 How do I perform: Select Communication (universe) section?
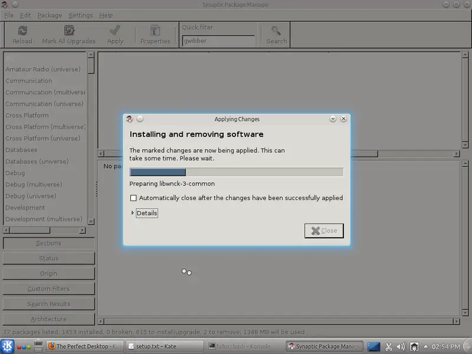point(45,104)
